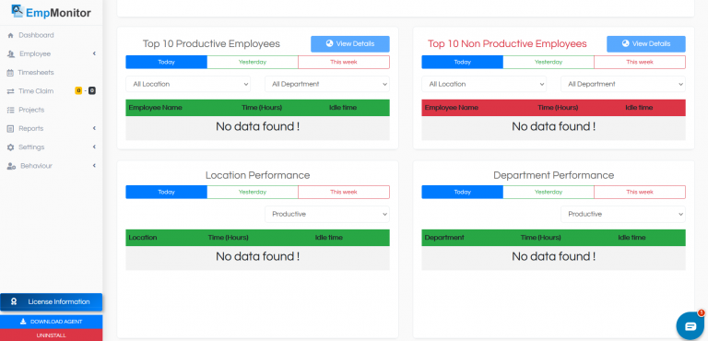Click the Employee icon in sidebar
This screenshot has width=708, height=341.
(11, 53)
